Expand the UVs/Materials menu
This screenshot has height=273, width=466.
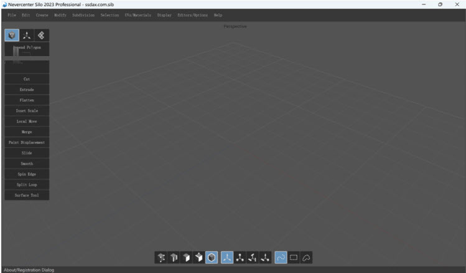[x=138, y=15]
